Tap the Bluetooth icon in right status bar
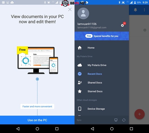 (x=119, y=2)
